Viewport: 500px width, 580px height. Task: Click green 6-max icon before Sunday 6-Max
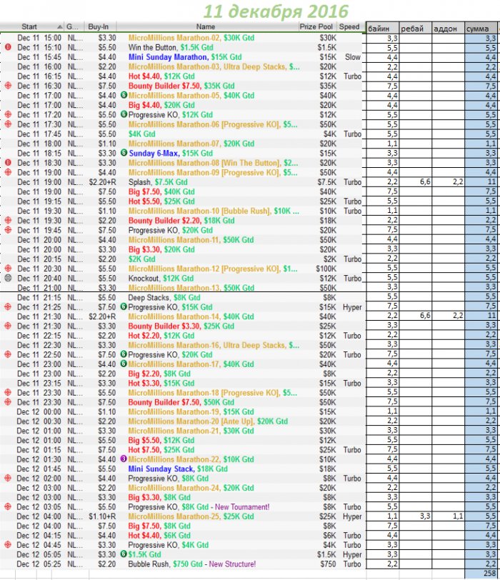click(x=124, y=153)
